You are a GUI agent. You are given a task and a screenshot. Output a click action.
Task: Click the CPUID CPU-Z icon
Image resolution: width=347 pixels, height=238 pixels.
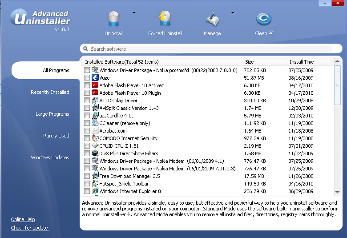tap(95, 145)
